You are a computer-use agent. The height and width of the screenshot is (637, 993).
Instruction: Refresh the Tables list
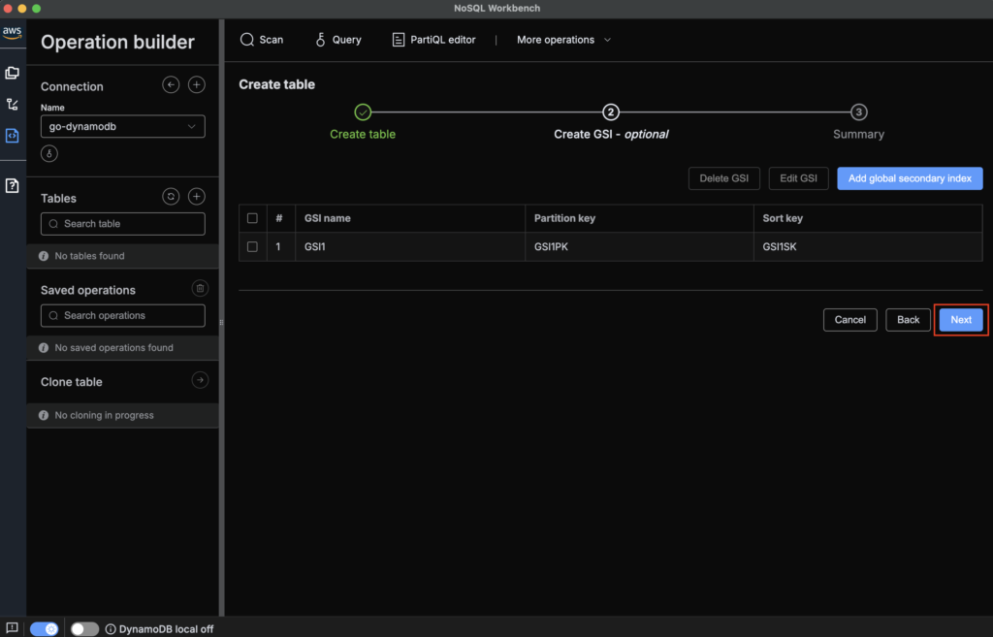[x=171, y=197]
